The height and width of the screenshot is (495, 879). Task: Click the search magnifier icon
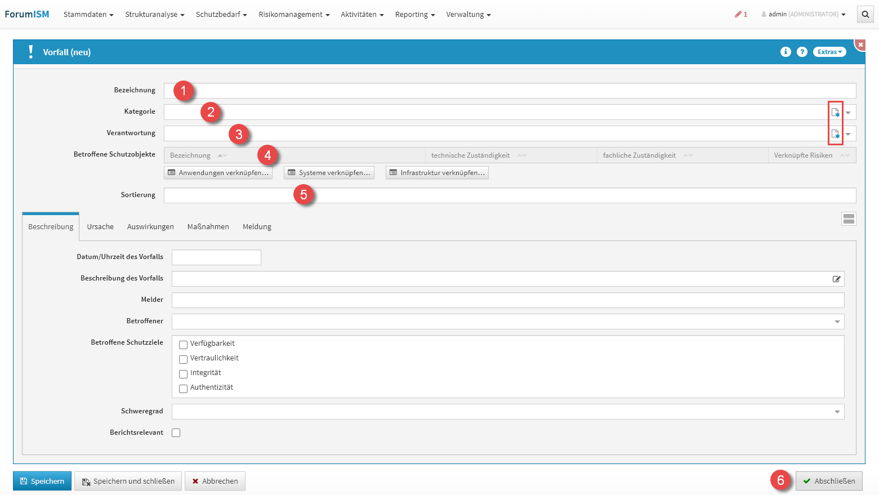(x=865, y=14)
